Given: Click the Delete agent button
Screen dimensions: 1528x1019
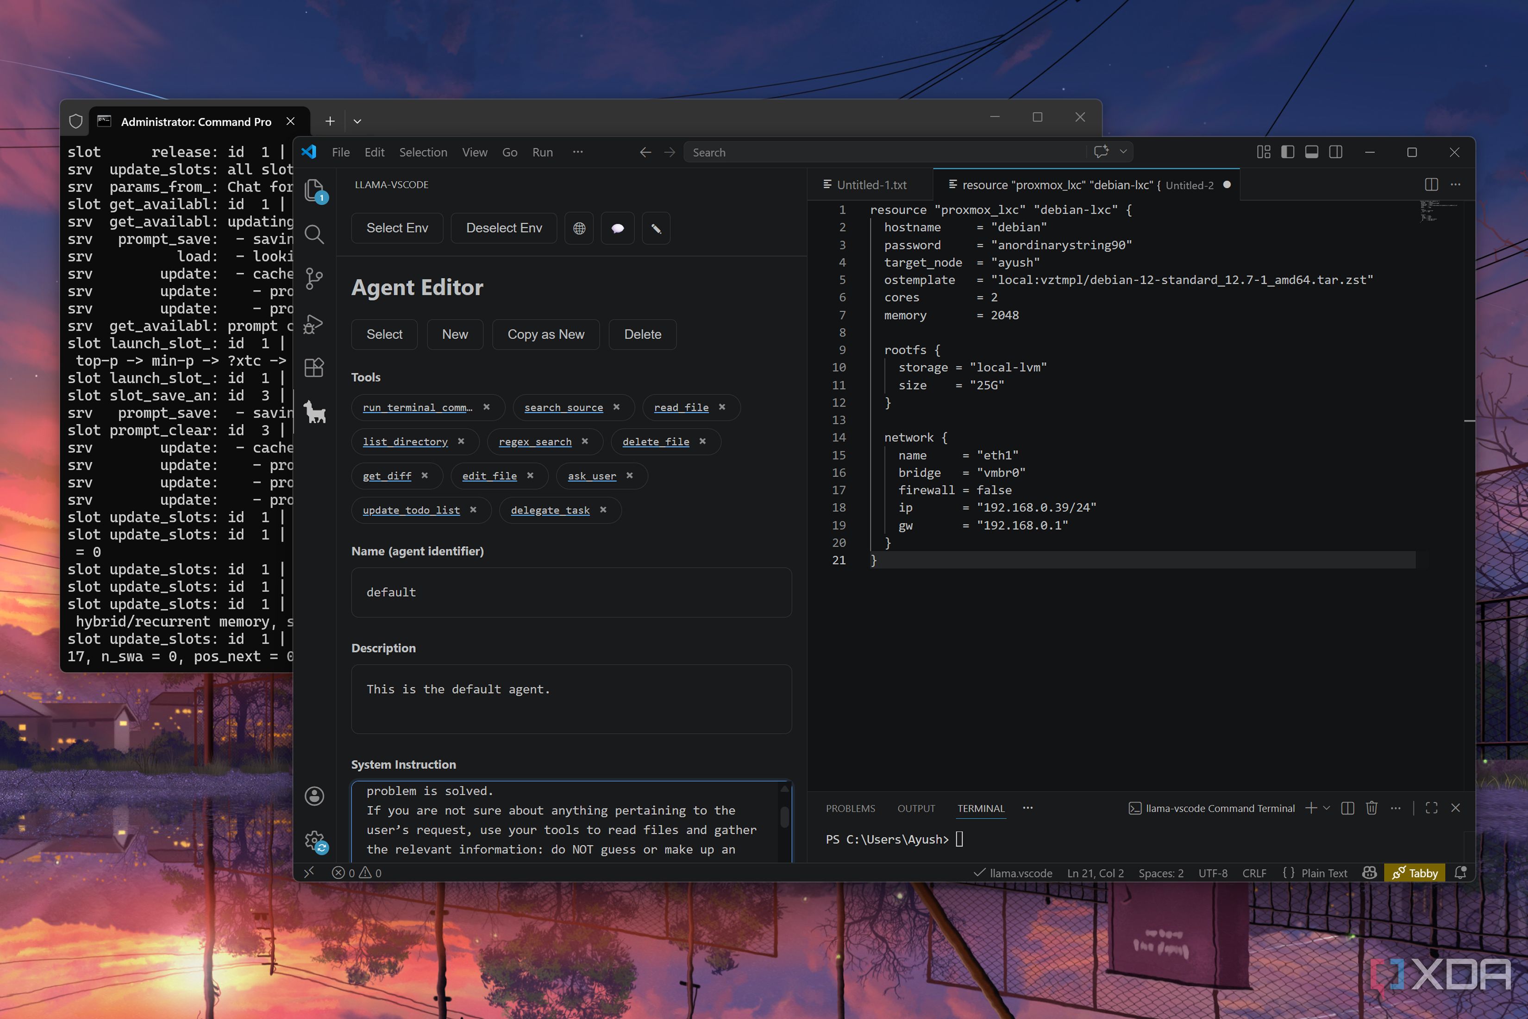Looking at the screenshot, I should click(x=643, y=334).
